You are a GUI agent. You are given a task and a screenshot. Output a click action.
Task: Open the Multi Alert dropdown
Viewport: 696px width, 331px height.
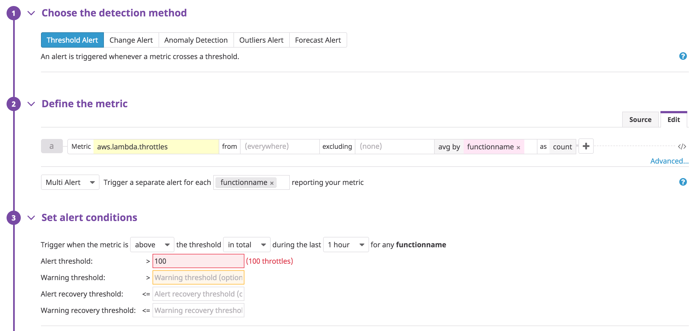(x=70, y=182)
